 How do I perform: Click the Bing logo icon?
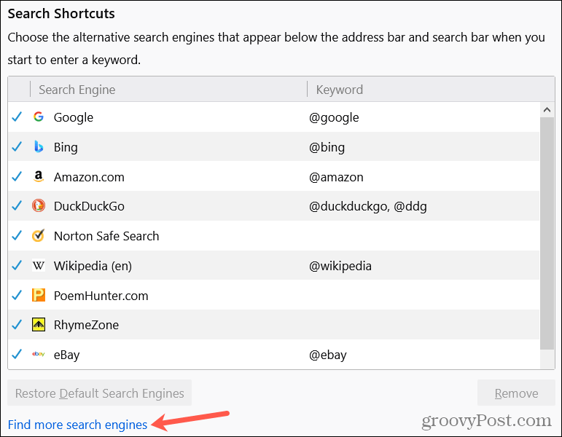(x=39, y=146)
